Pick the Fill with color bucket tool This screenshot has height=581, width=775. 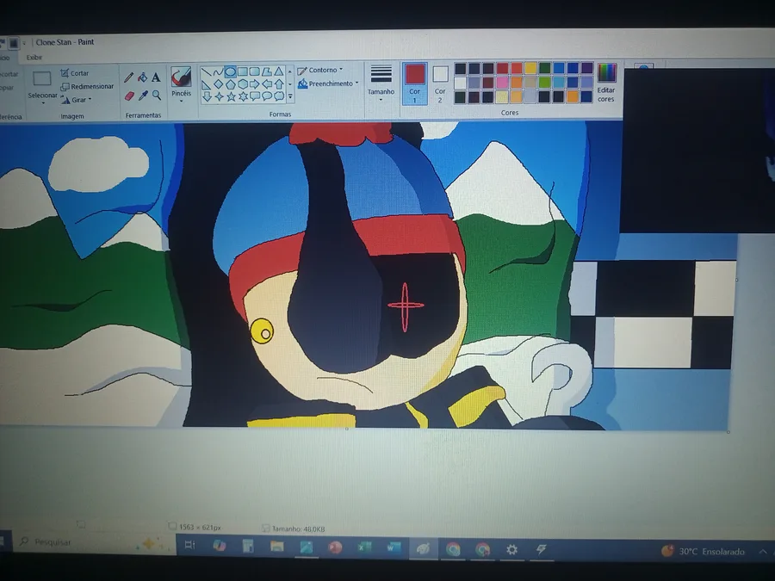[142, 77]
